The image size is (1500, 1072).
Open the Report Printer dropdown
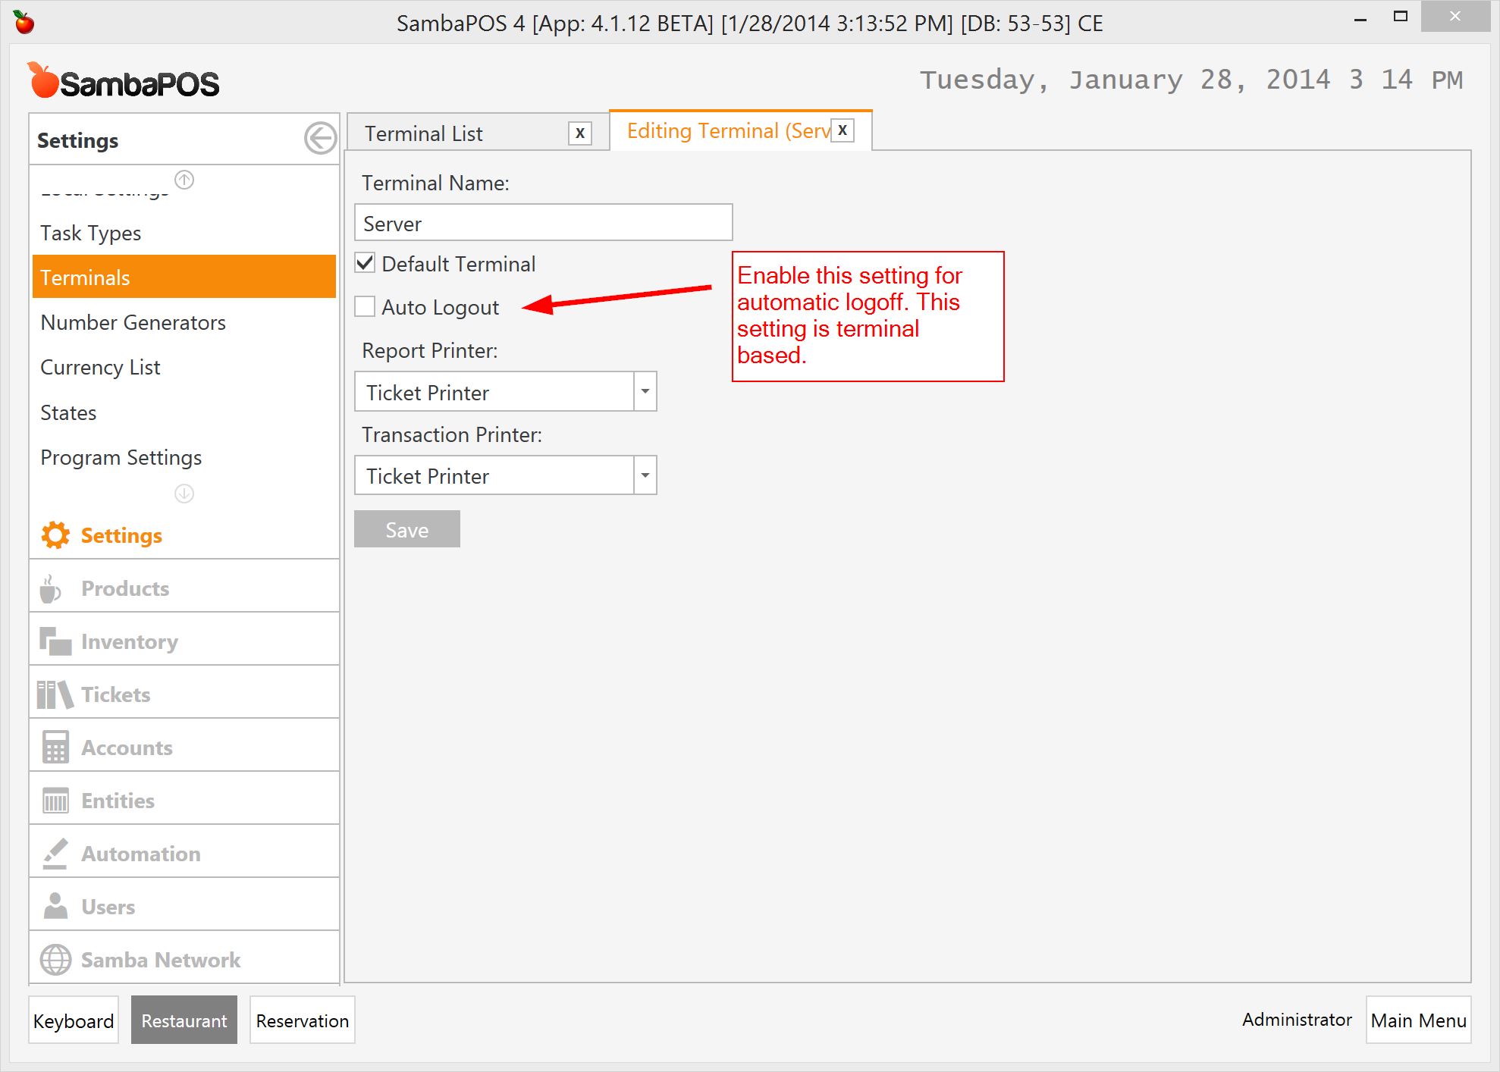coord(644,391)
